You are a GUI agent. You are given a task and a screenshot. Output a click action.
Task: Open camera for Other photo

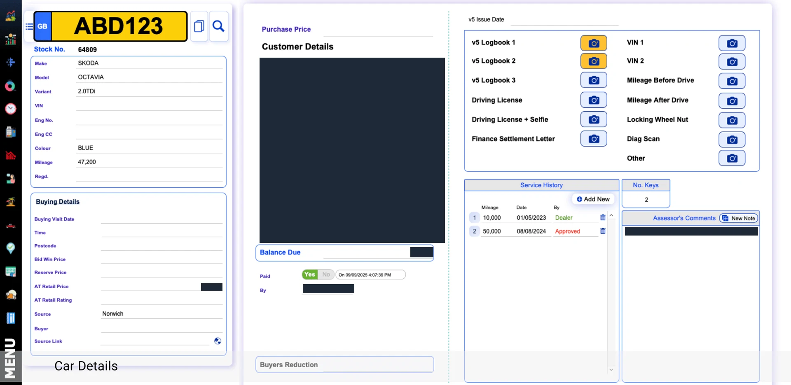click(x=732, y=158)
